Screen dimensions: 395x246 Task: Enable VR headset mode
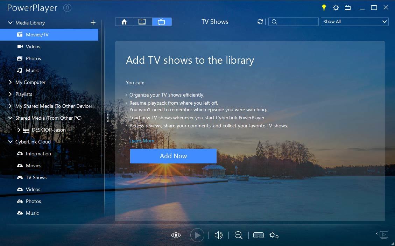click(x=259, y=235)
